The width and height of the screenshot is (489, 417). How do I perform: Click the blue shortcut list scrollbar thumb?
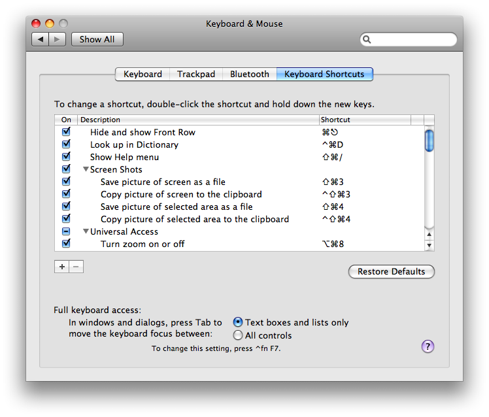pyautogui.click(x=430, y=141)
